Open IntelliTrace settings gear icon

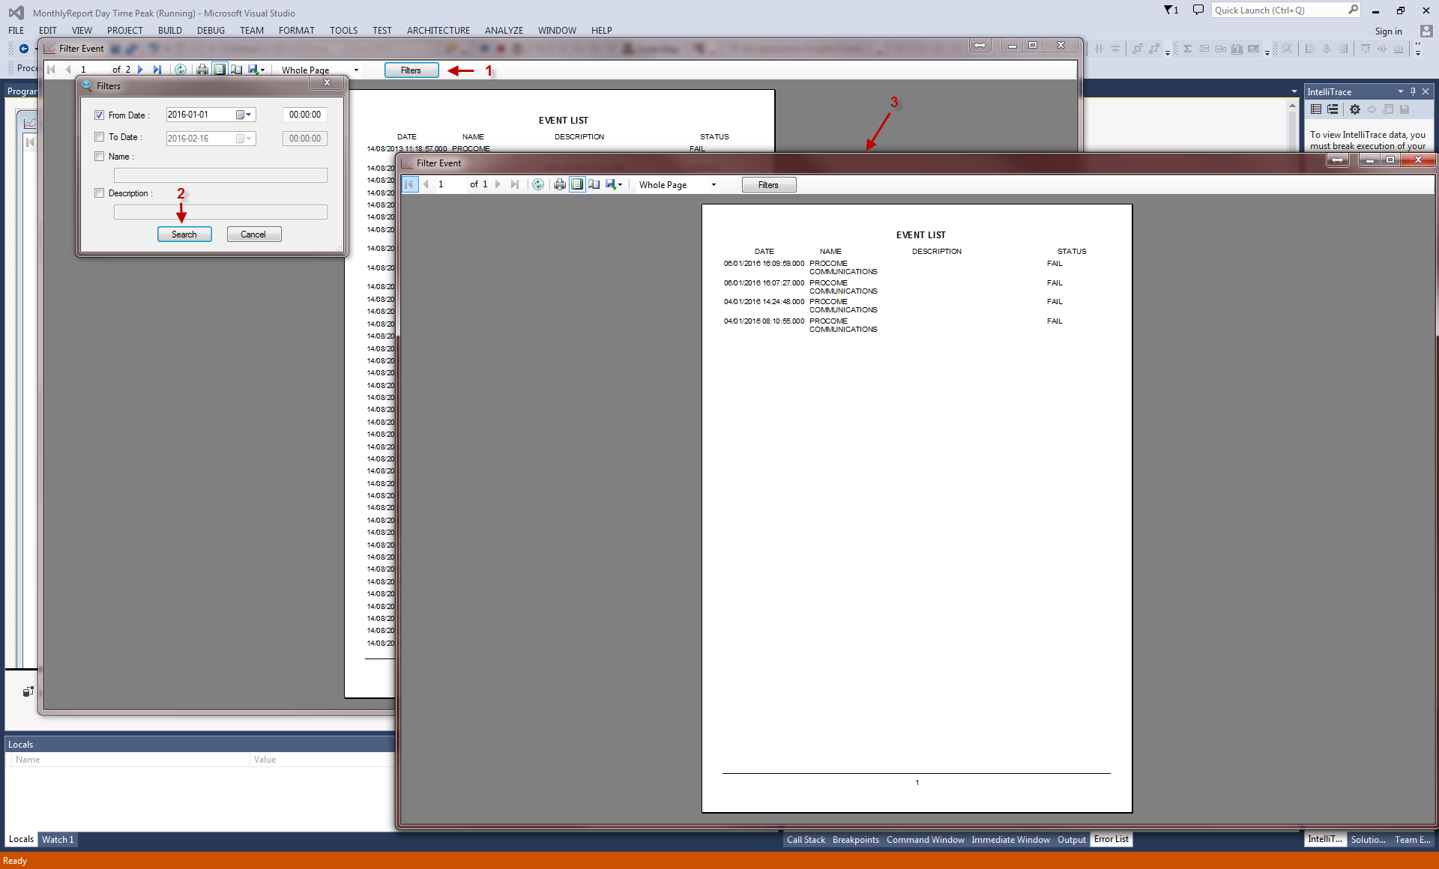coord(1354,109)
